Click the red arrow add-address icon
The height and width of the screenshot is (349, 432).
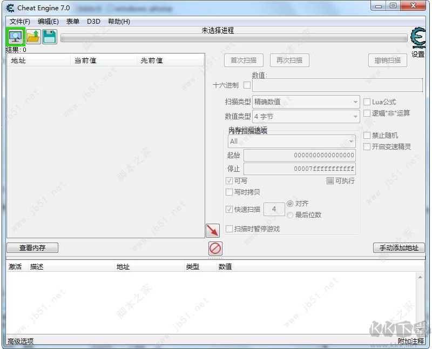point(212,229)
